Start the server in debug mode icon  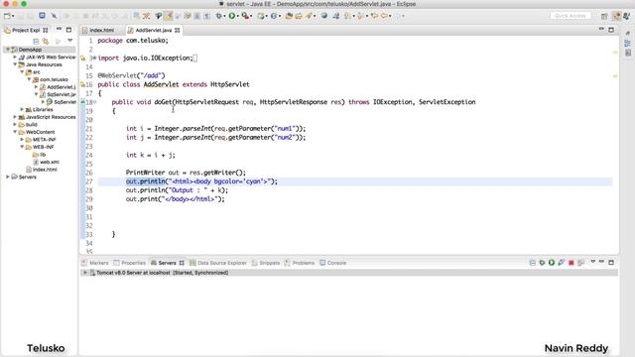[542, 263]
